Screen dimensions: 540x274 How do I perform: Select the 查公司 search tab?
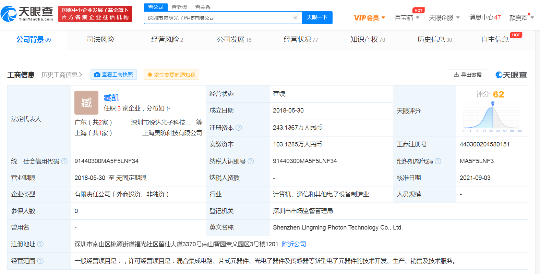[x=156, y=7]
